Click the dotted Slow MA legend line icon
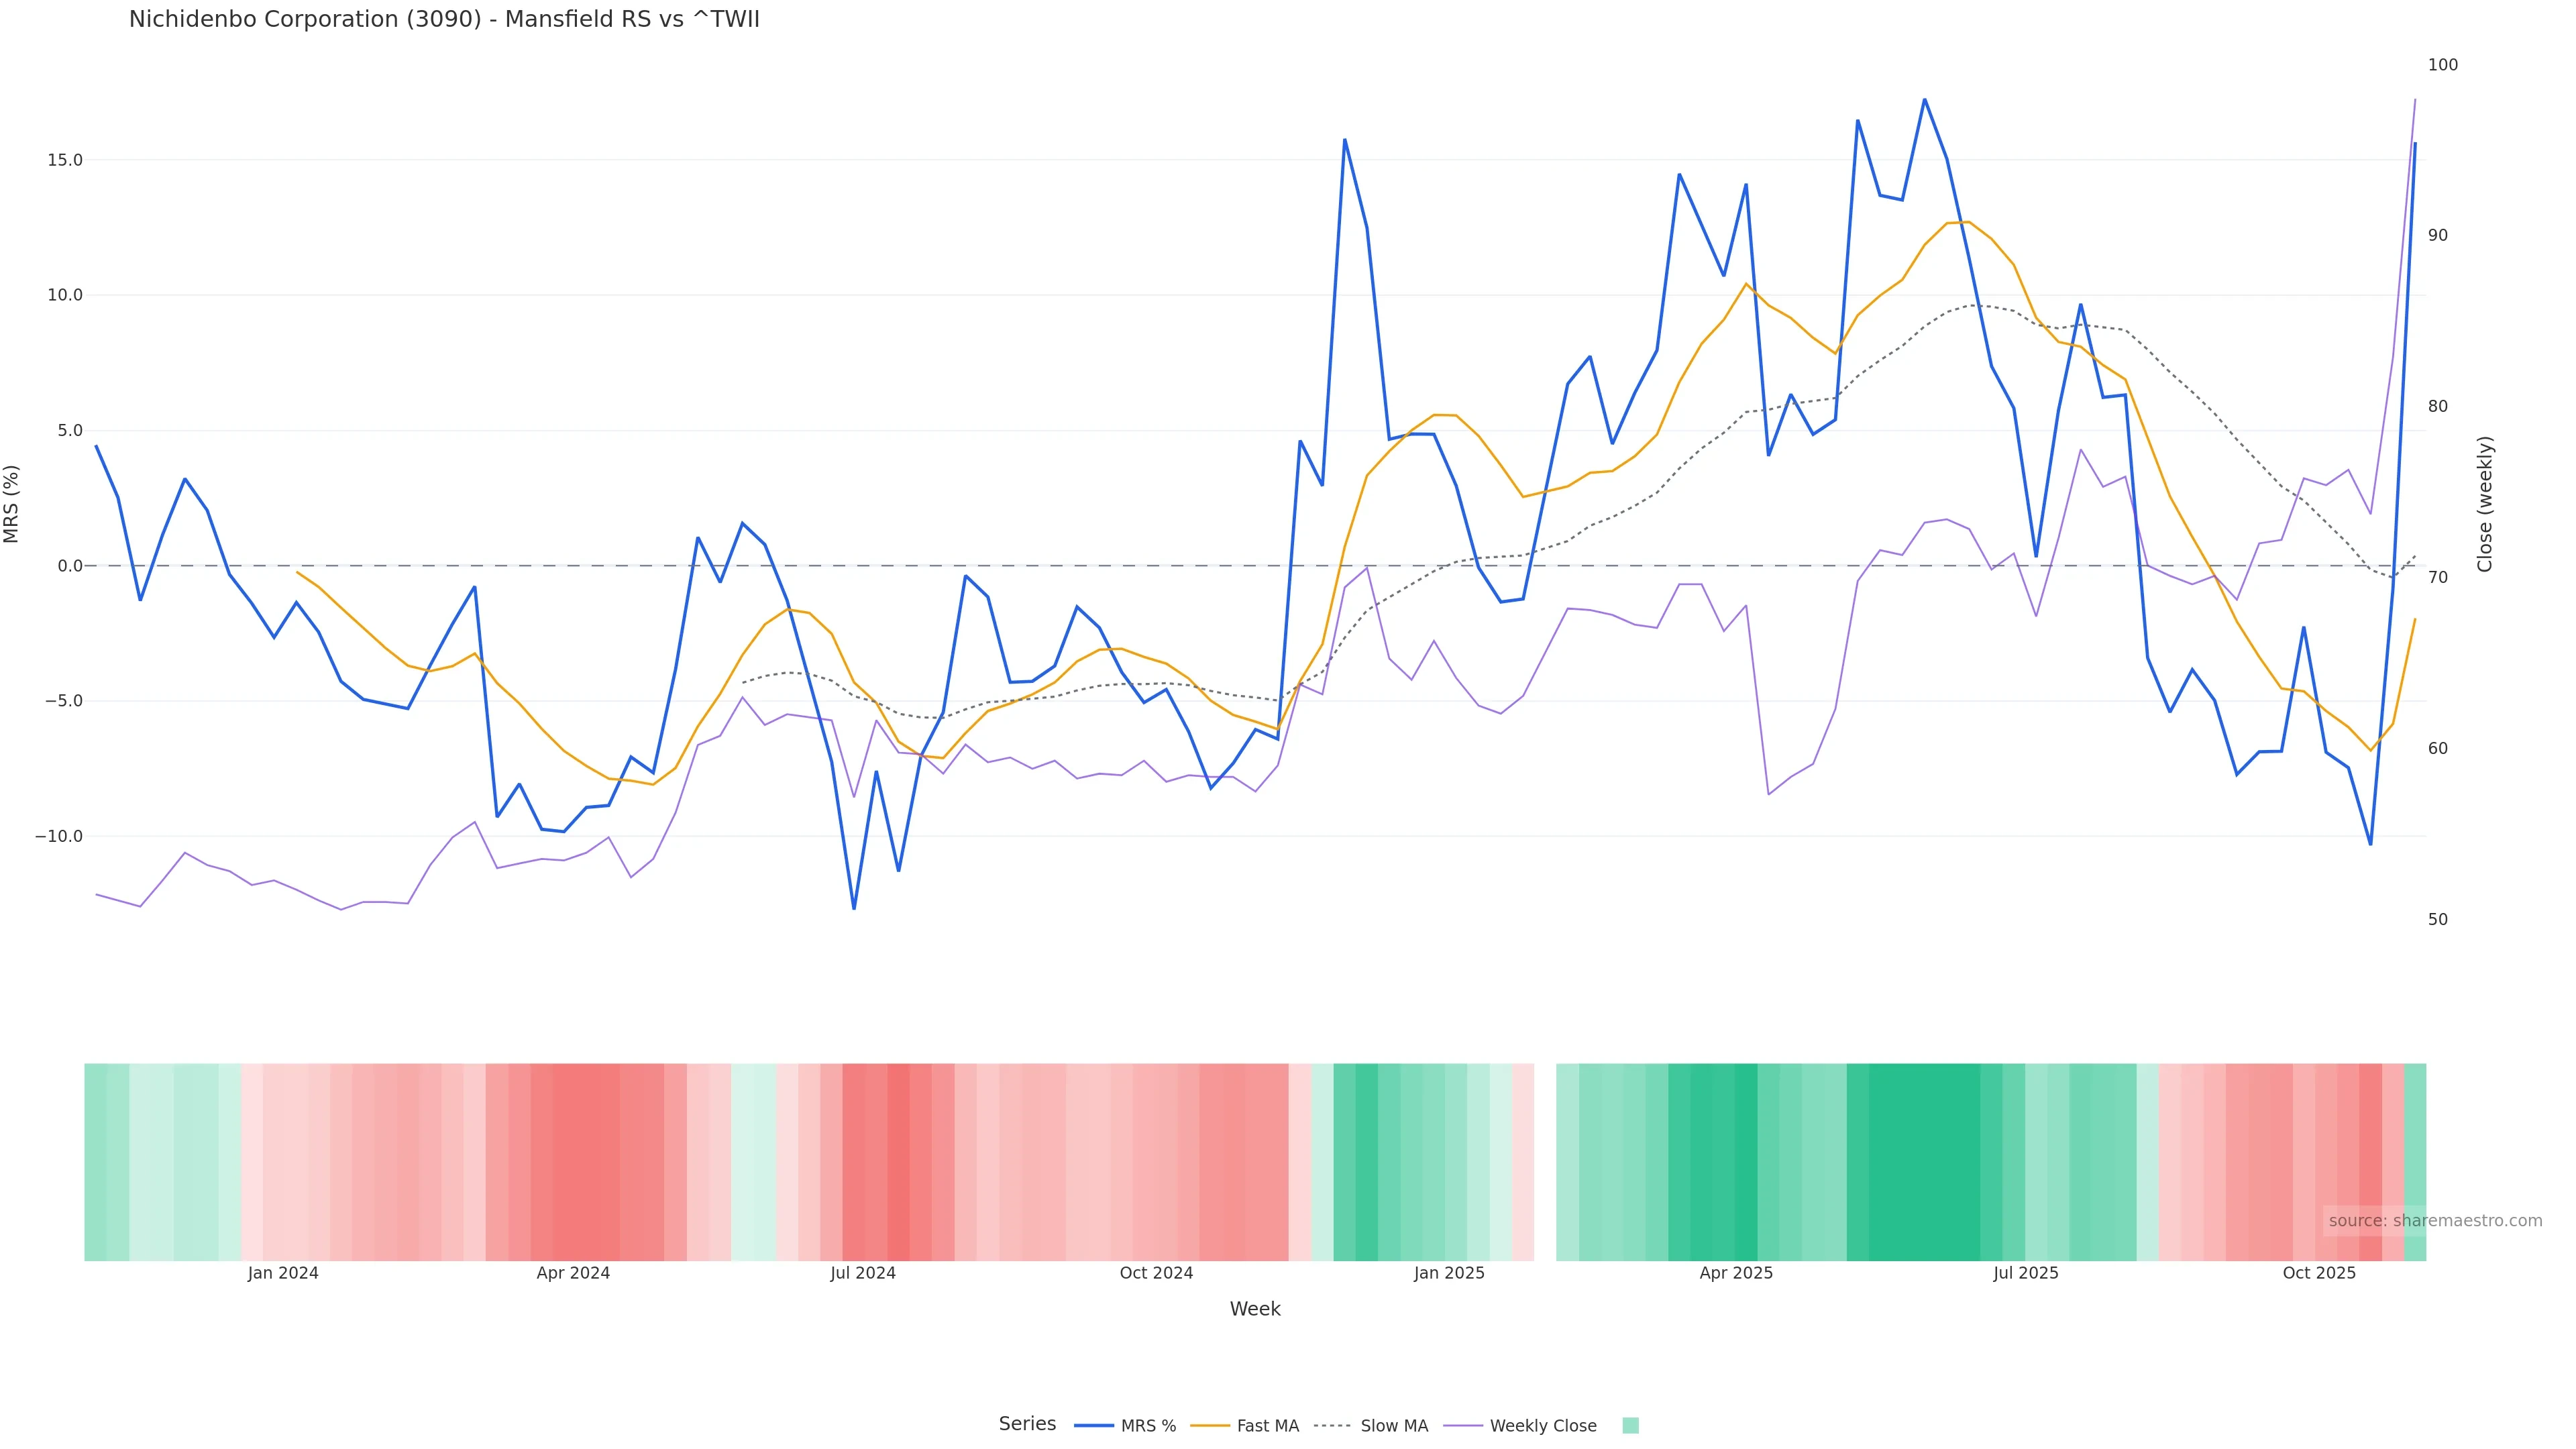Image resolution: width=2576 pixels, height=1449 pixels. [1332, 1426]
